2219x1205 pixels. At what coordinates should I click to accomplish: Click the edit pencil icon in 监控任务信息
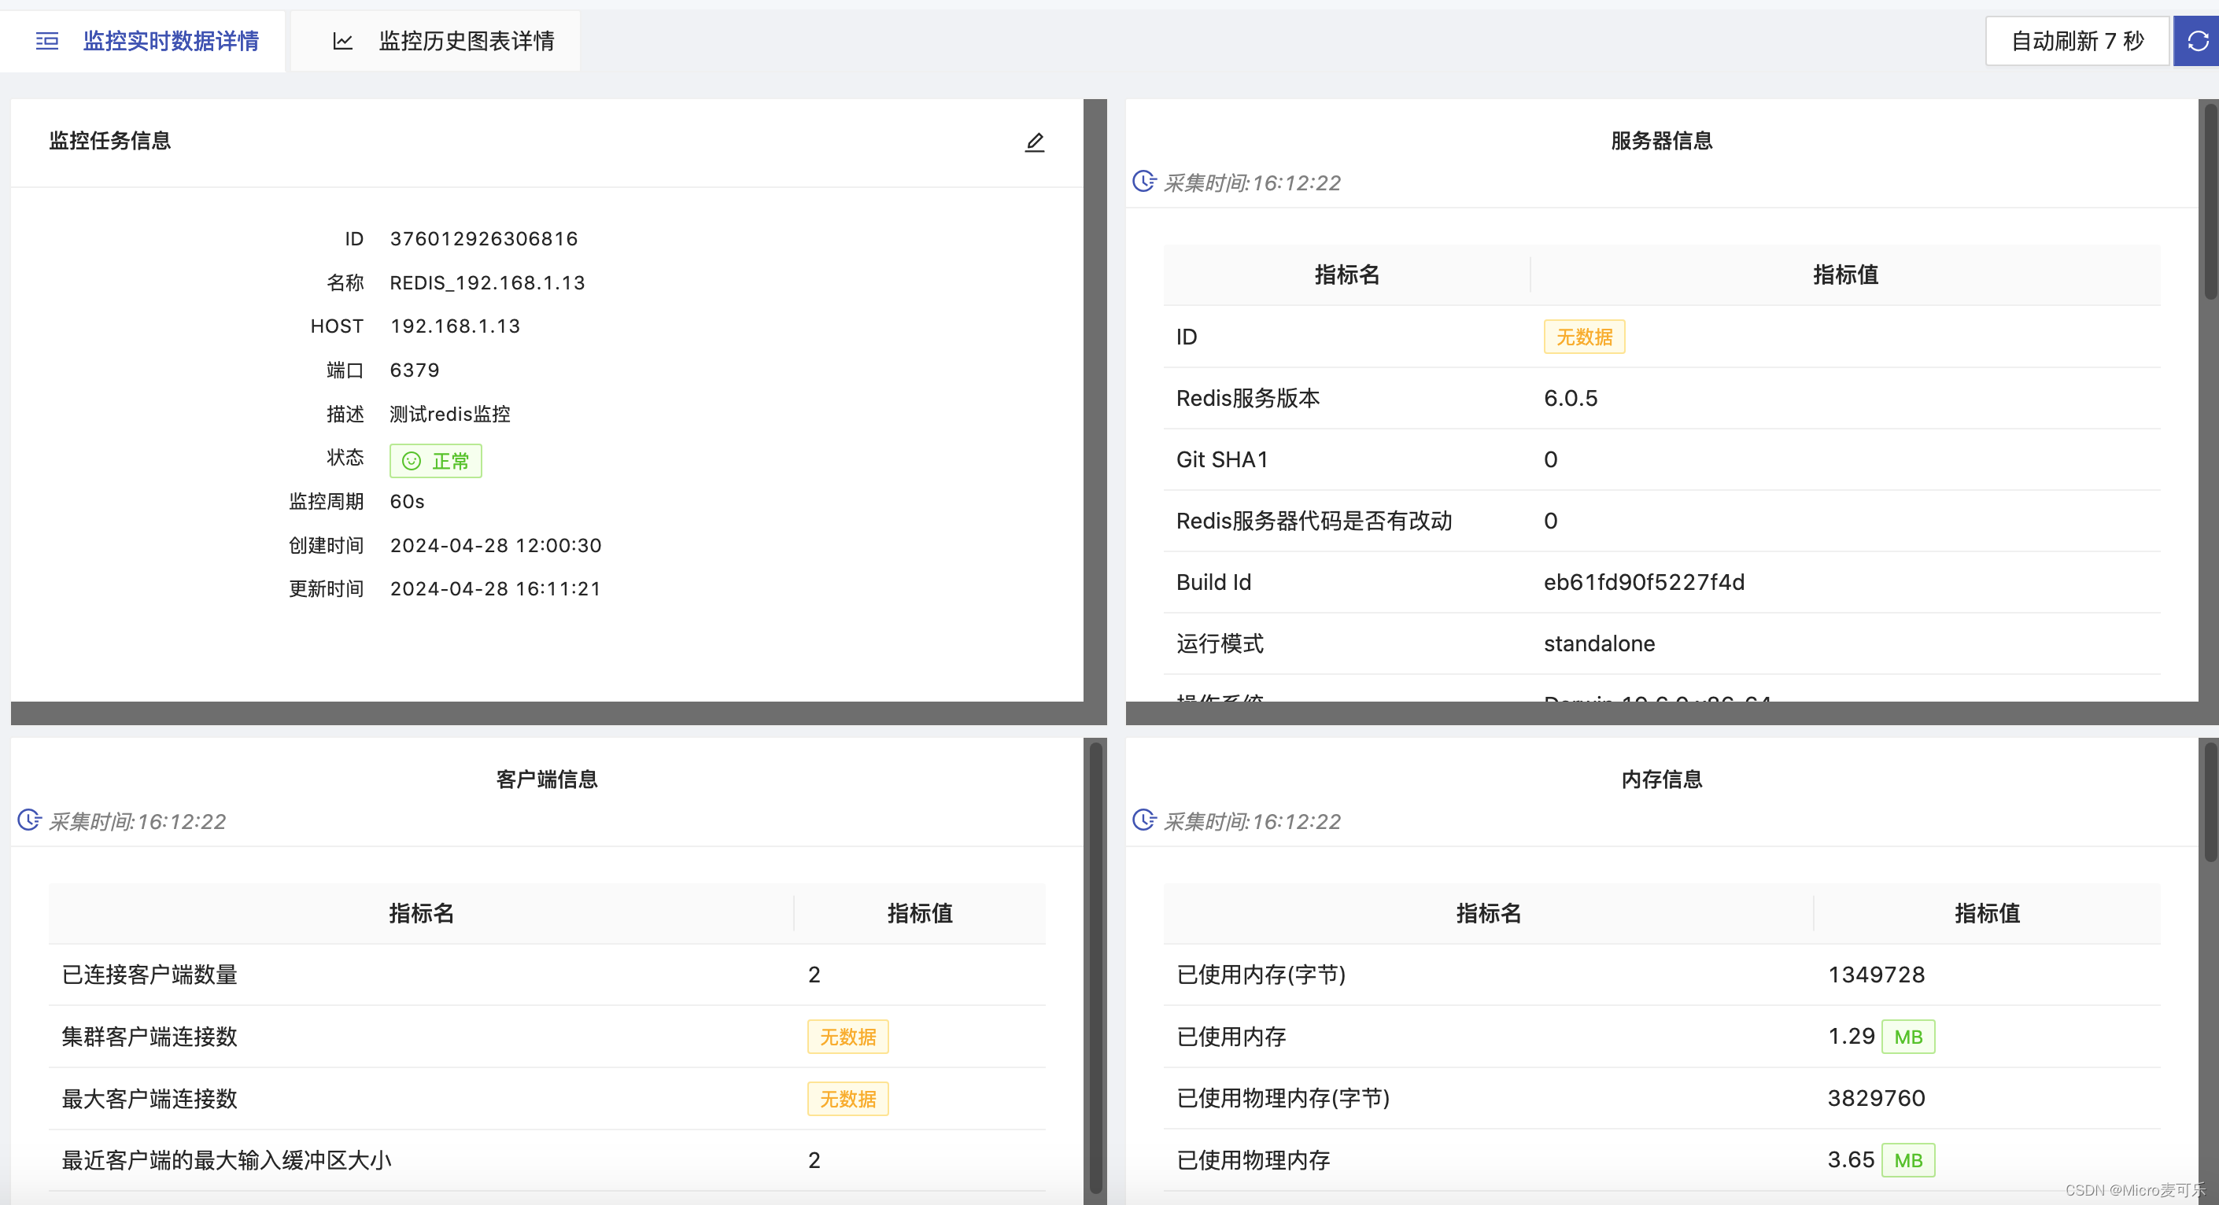(x=1035, y=142)
